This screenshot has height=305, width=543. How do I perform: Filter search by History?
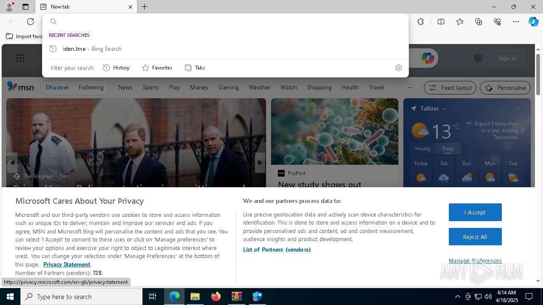(x=116, y=68)
